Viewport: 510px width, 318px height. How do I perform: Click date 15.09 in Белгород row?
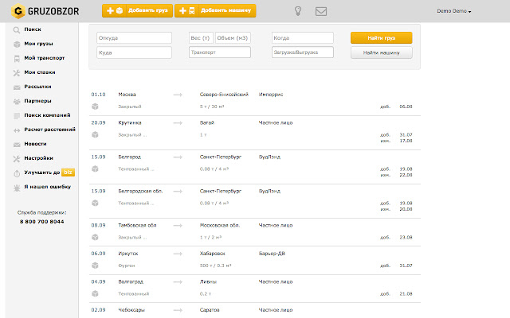[98, 157]
